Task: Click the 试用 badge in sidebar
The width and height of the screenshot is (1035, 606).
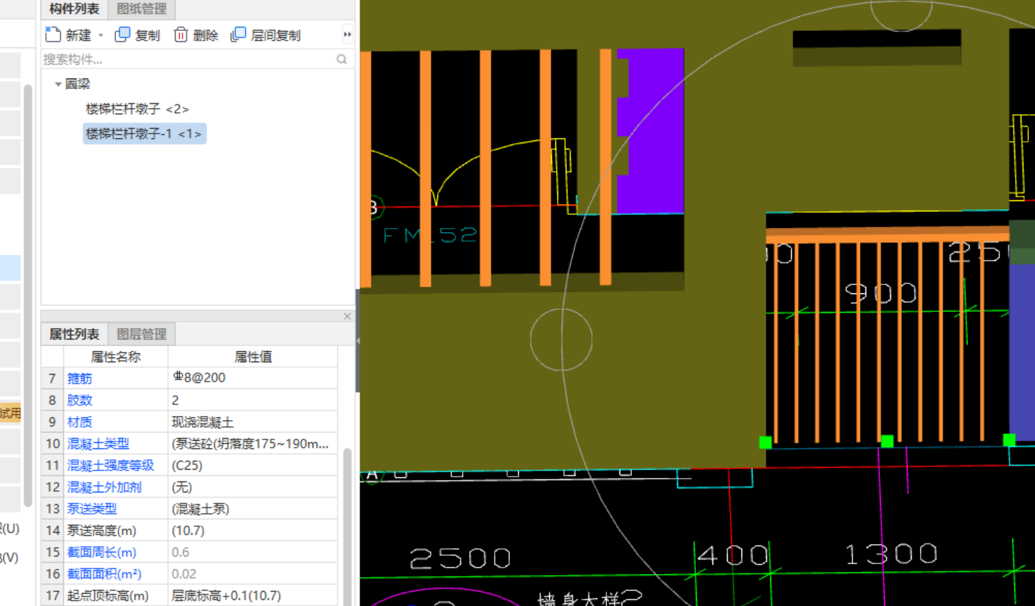Action: [10, 413]
